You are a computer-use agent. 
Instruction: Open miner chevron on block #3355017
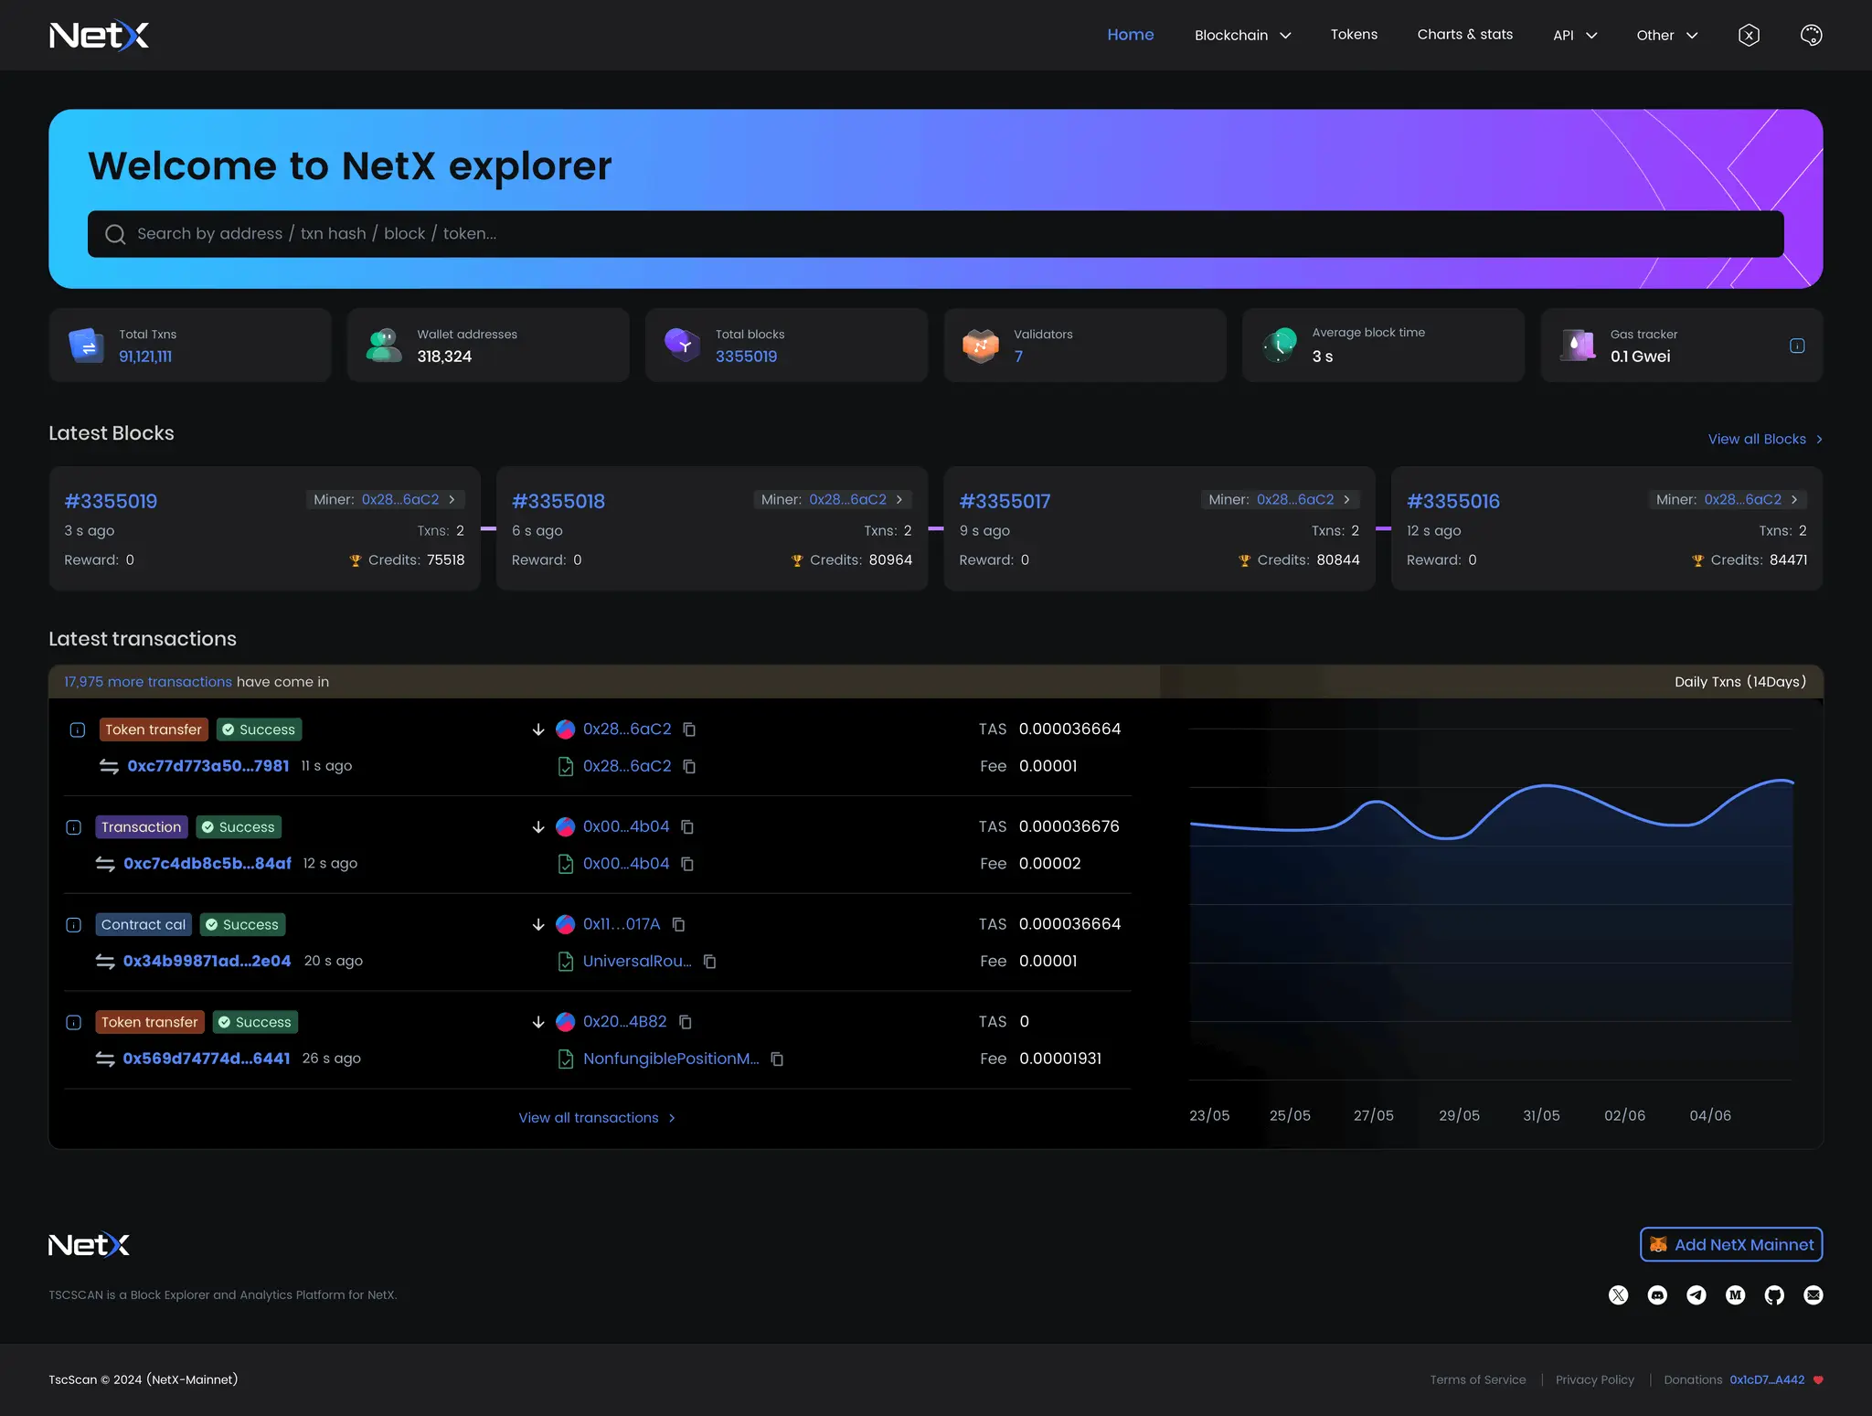pos(1346,499)
